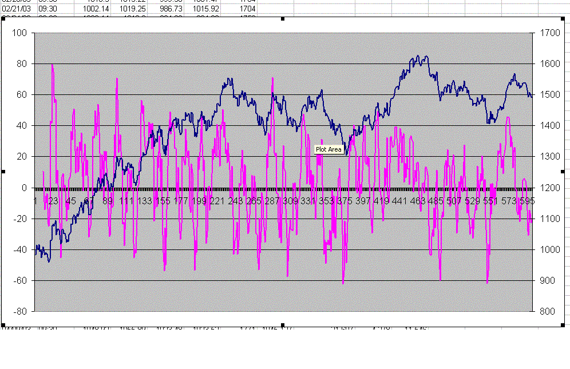
Task: Click the left axis label 100
Action: (19, 33)
